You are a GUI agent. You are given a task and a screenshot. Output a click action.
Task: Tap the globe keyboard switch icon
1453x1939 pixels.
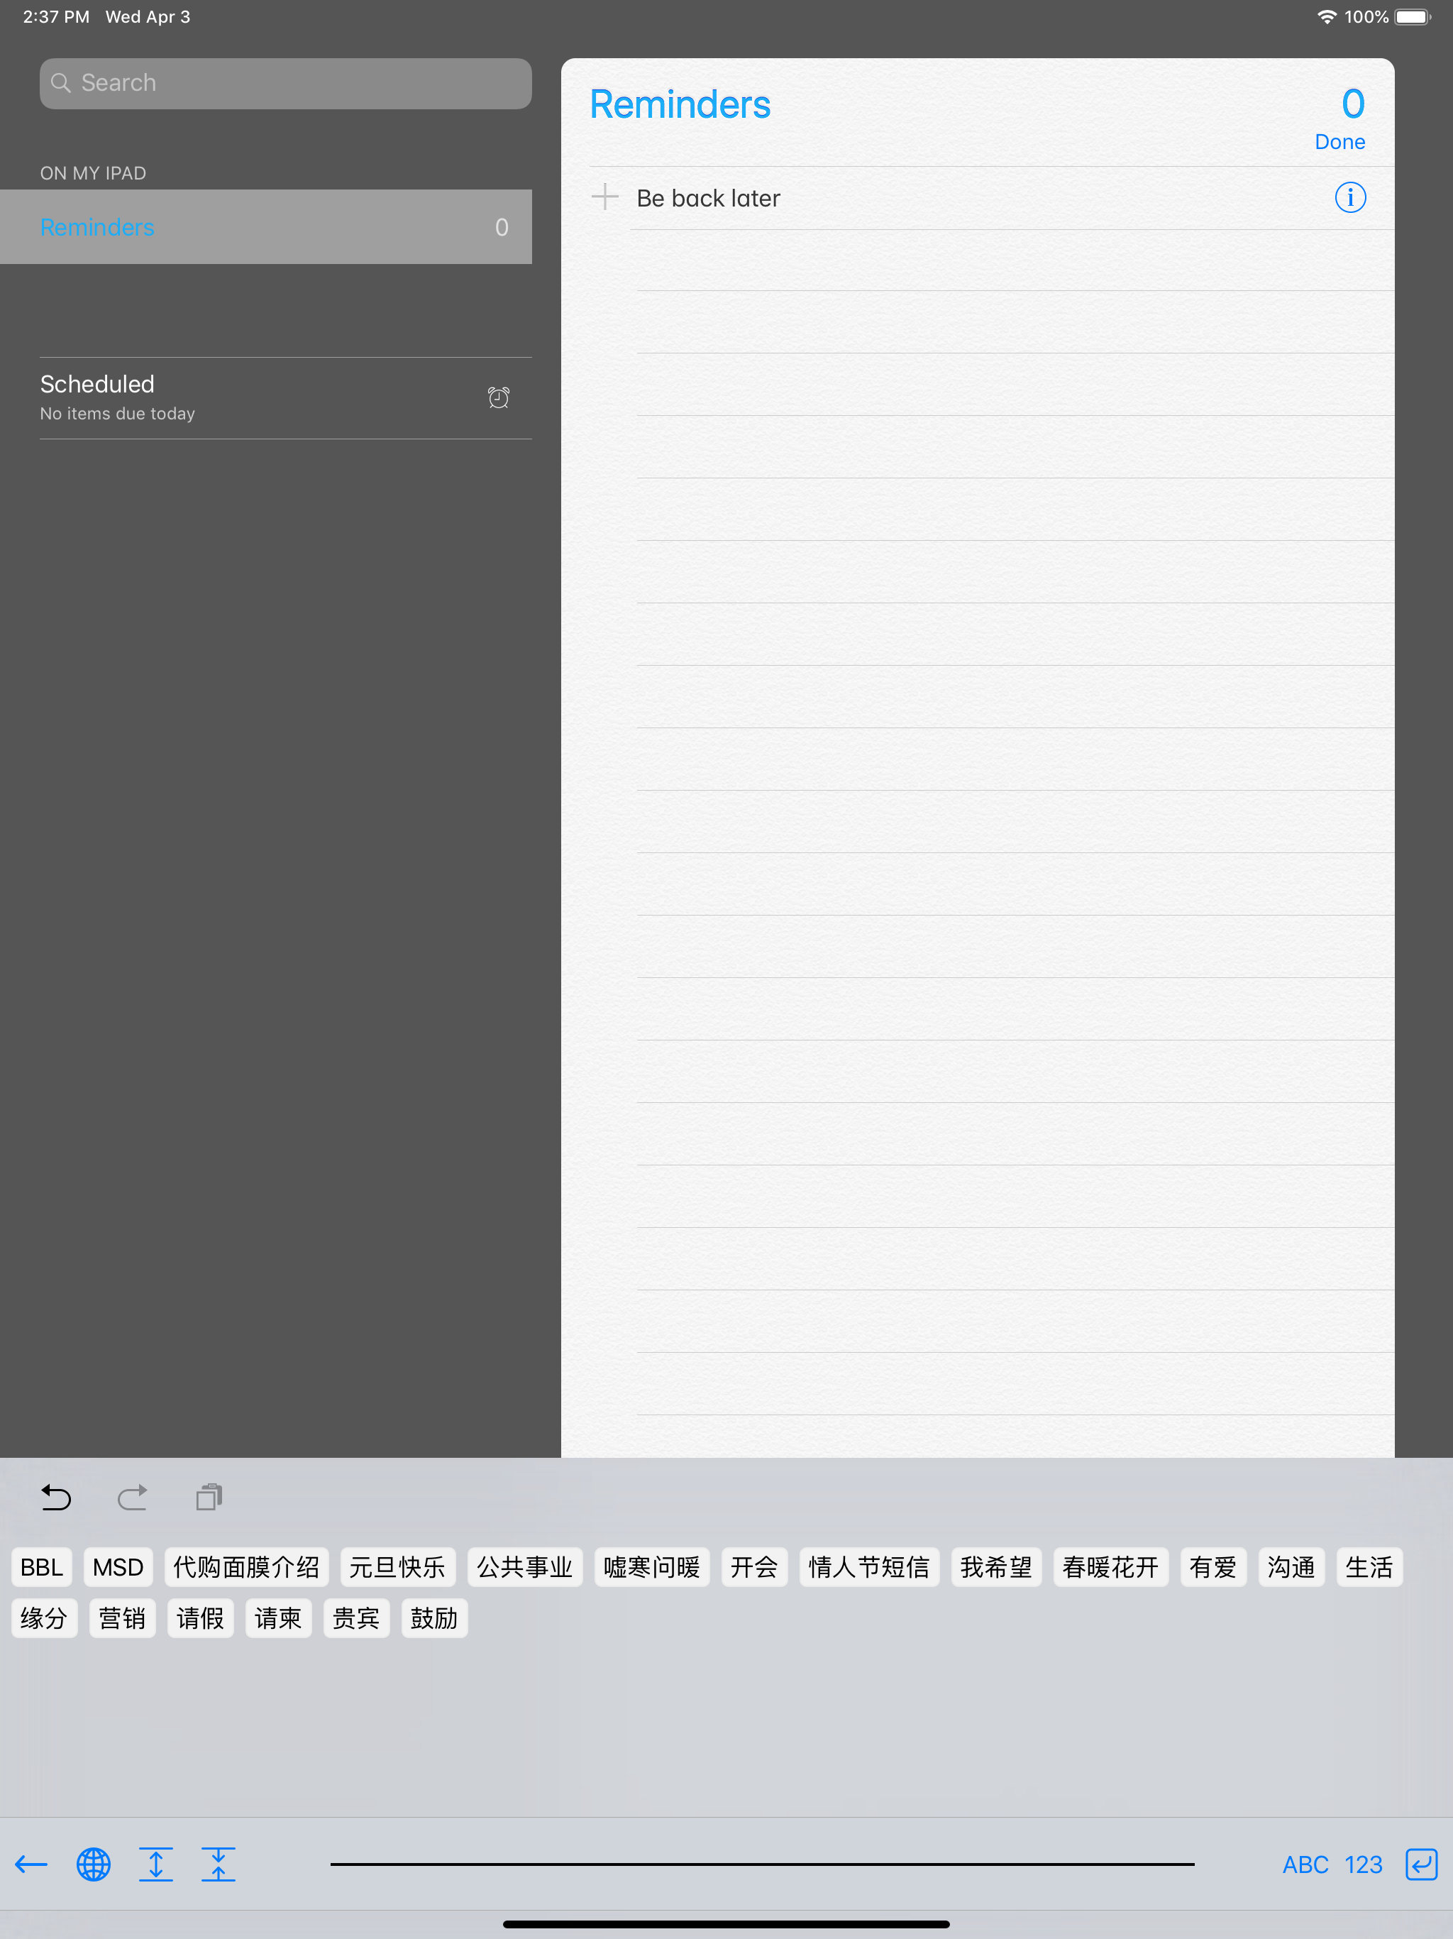93,1864
